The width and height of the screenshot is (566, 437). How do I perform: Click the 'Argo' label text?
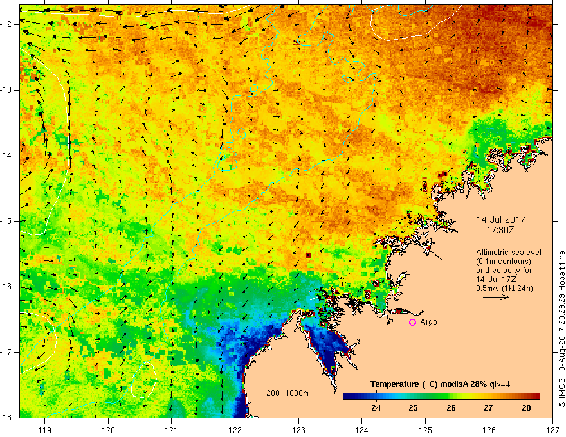[428, 322]
